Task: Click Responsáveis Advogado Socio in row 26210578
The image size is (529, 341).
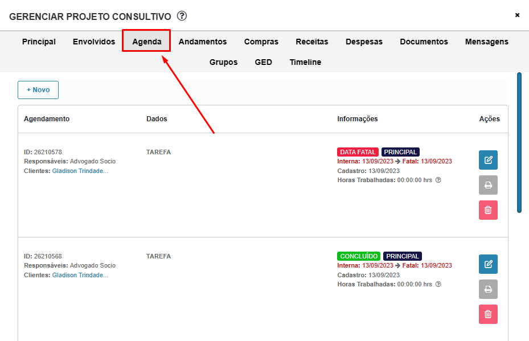Action: click(x=70, y=161)
